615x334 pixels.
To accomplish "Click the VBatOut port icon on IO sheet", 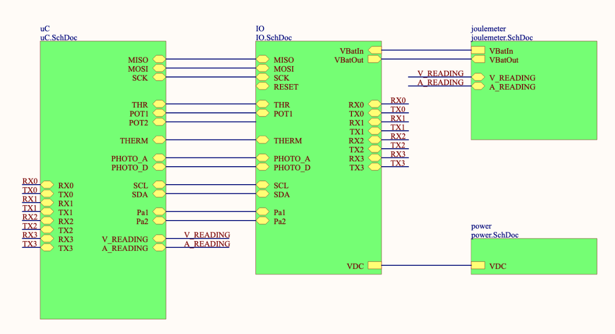I will tap(375, 59).
